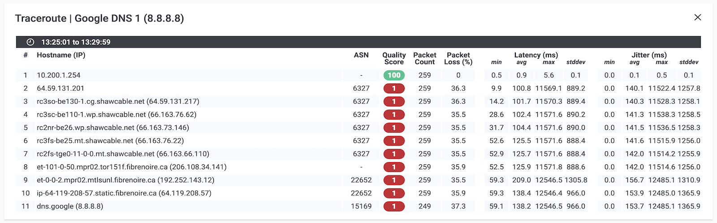The width and height of the screenshot is (717, 223).
Task: Click the Hostname (IP) column header
Action: click(x=61, y=55)
